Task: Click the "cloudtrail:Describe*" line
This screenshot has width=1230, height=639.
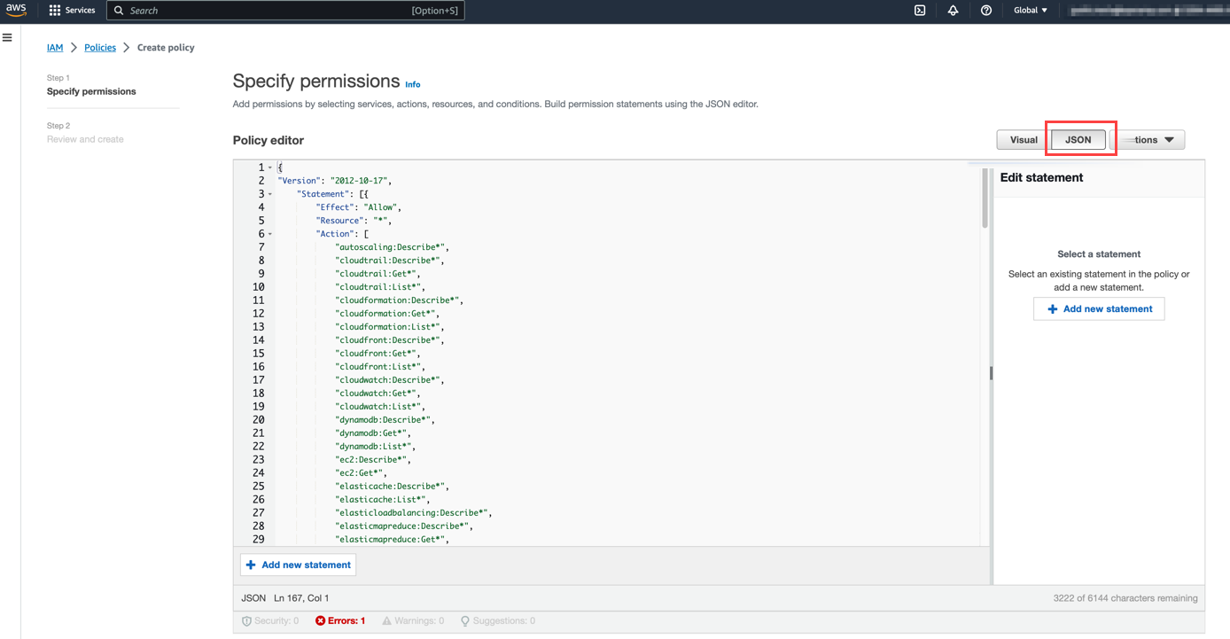Action: pos(390,261)
